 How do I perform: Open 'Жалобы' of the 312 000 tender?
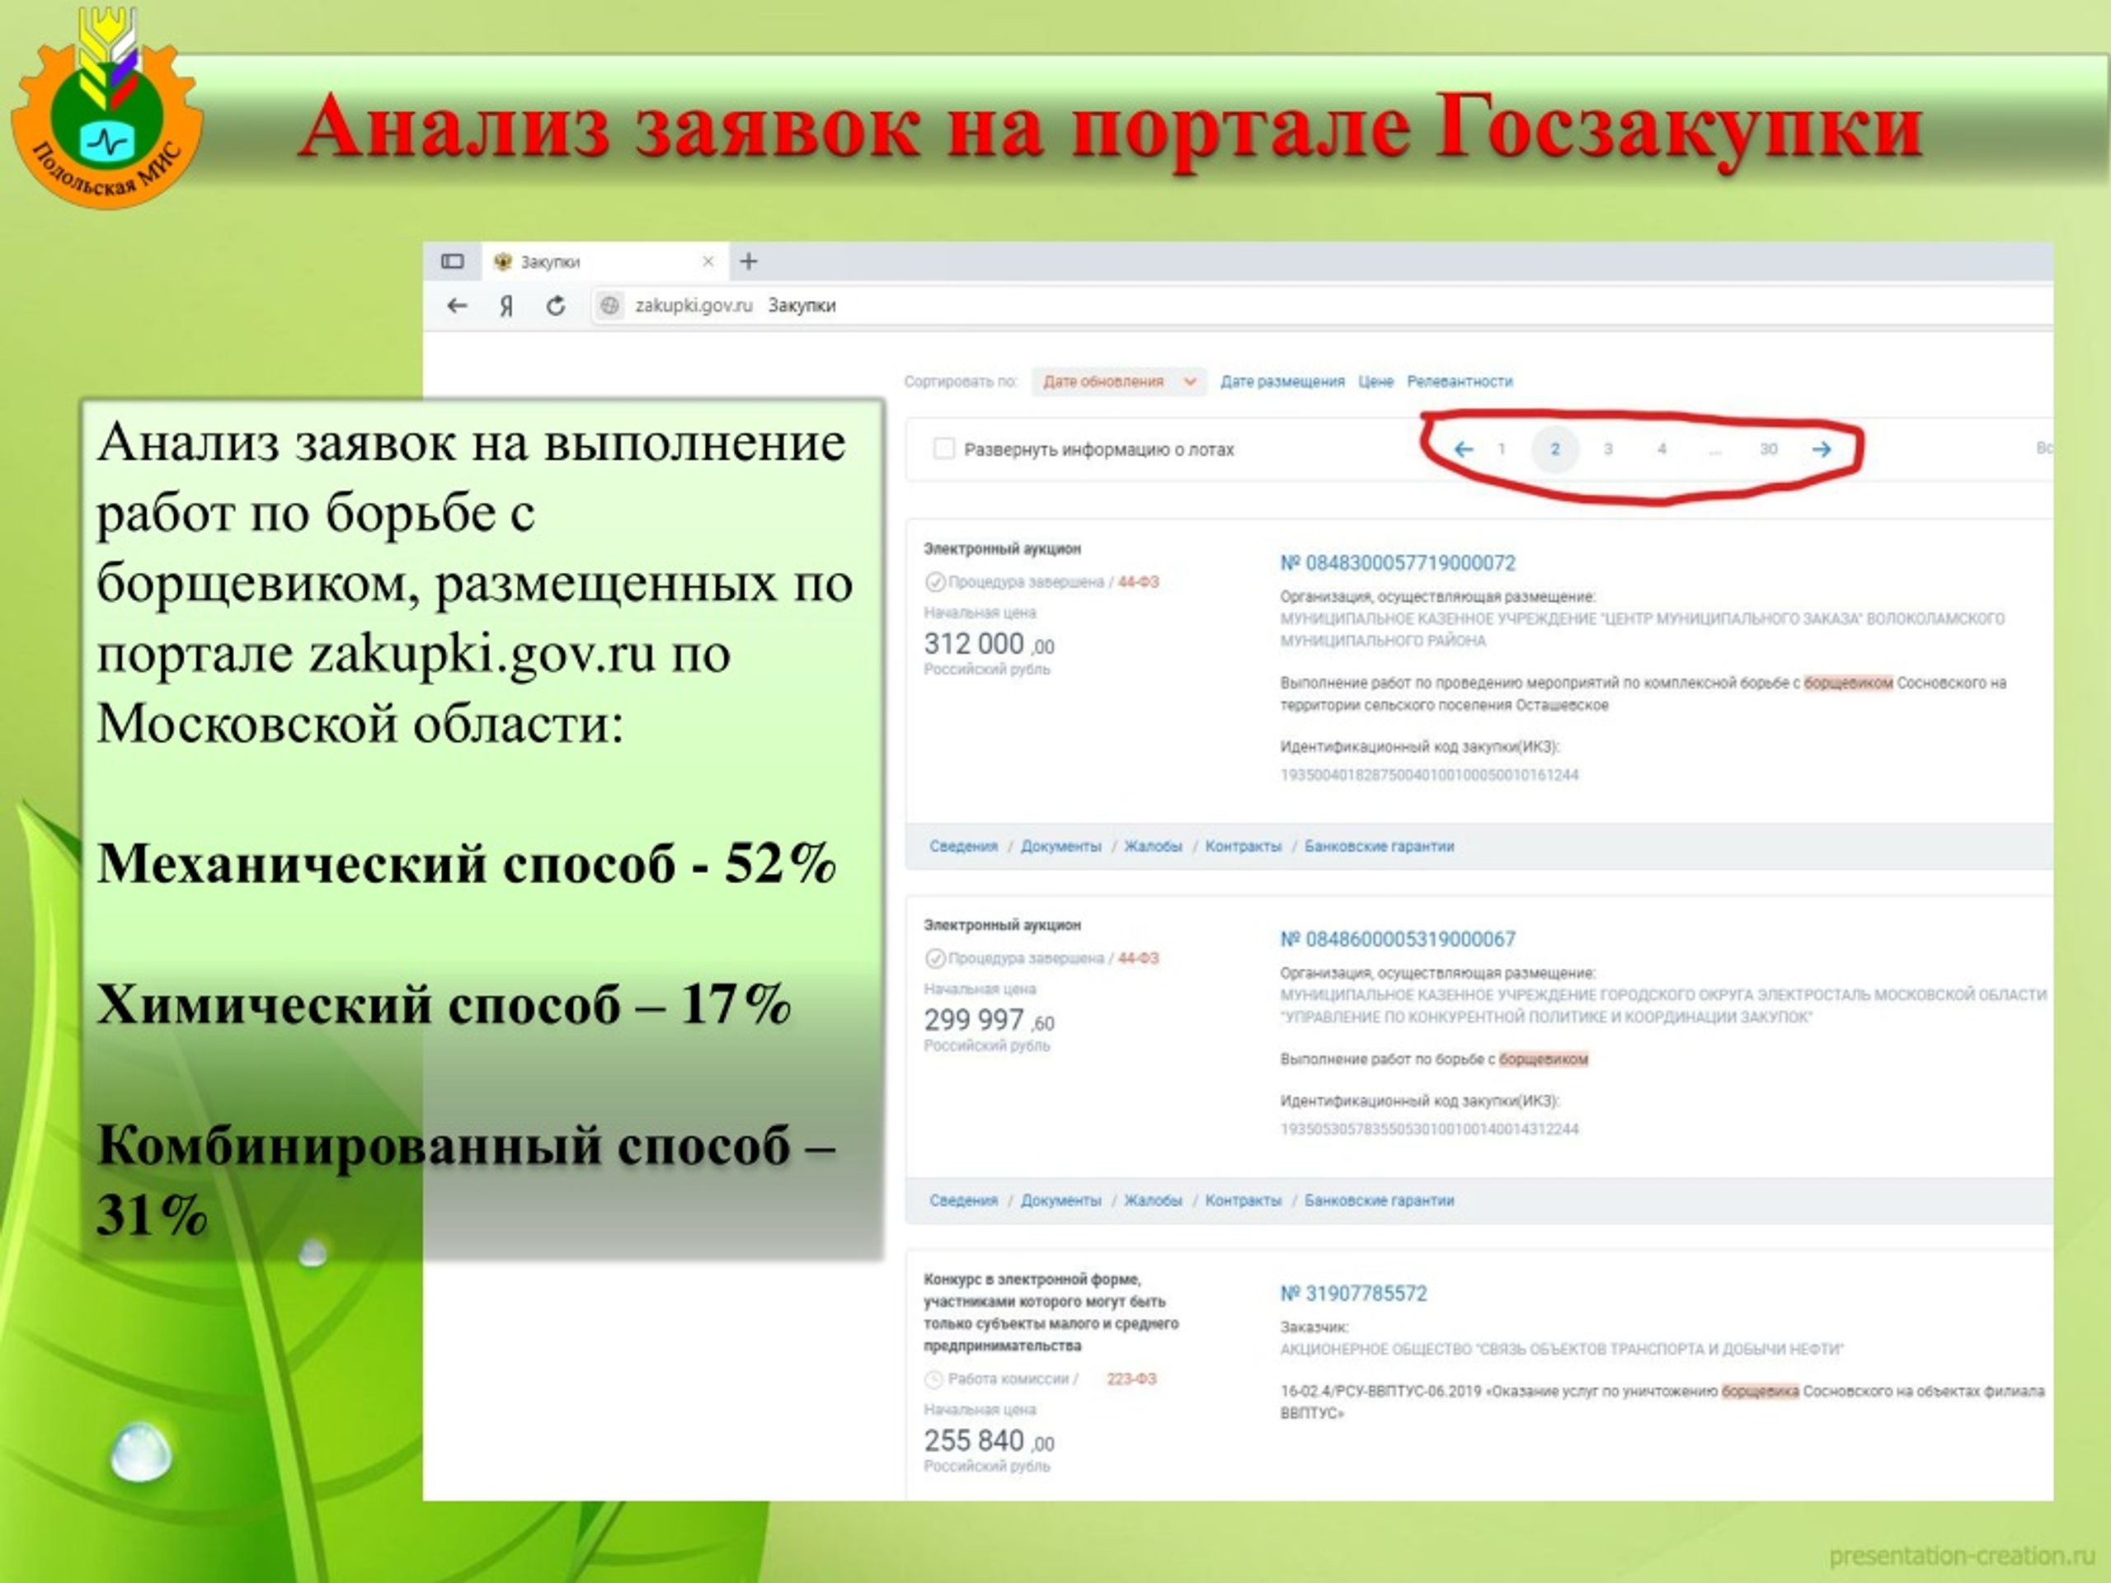[1153, 847]
